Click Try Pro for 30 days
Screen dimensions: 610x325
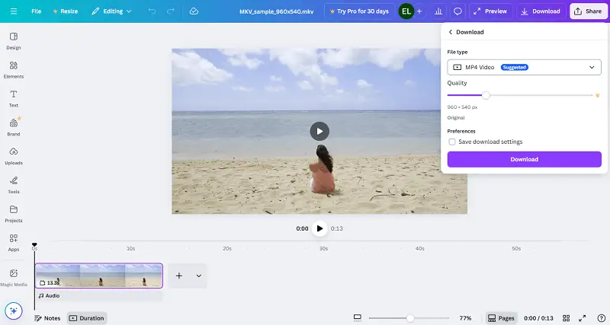359,11
